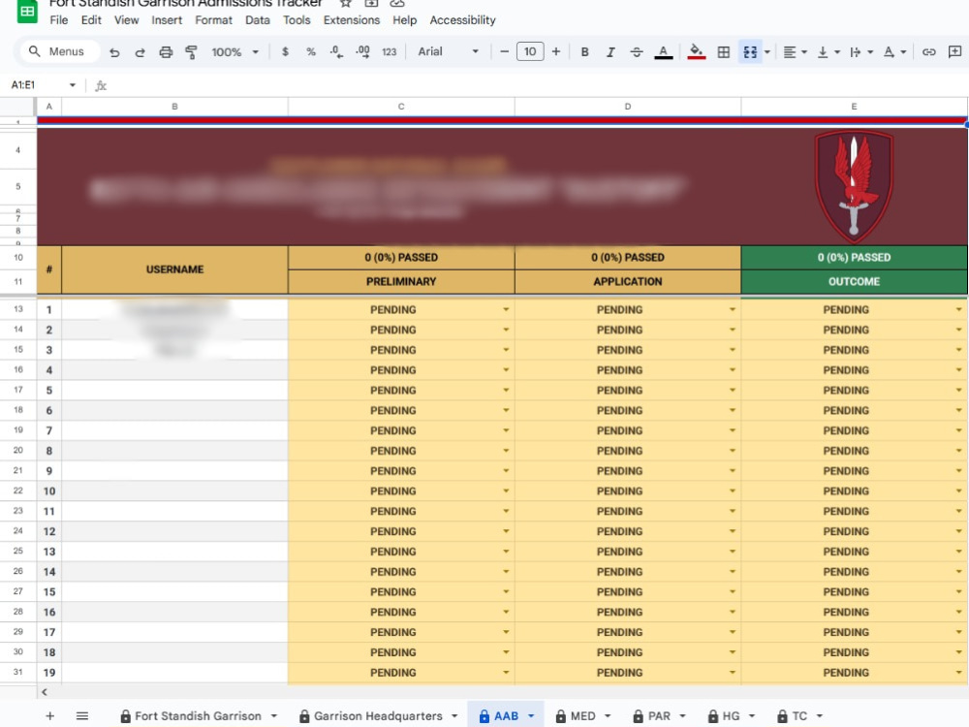The height and width of the screenshot is (727, 969).
Task: Toggle bold formatting
Action: [x=584, y=52]
